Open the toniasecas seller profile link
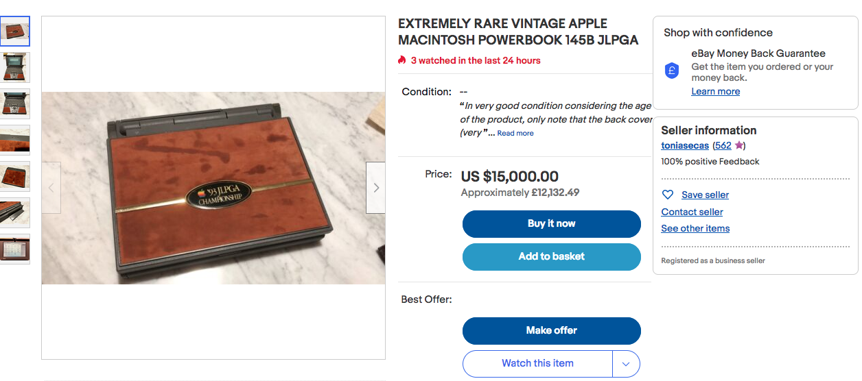This screenshot has height=381, width=862. [x=684, y=145]
